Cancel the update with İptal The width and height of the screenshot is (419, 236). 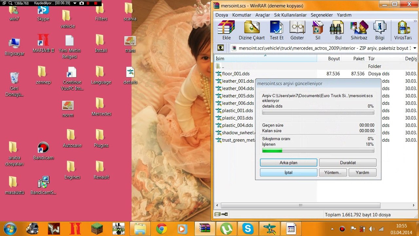[x=288, y=172]
